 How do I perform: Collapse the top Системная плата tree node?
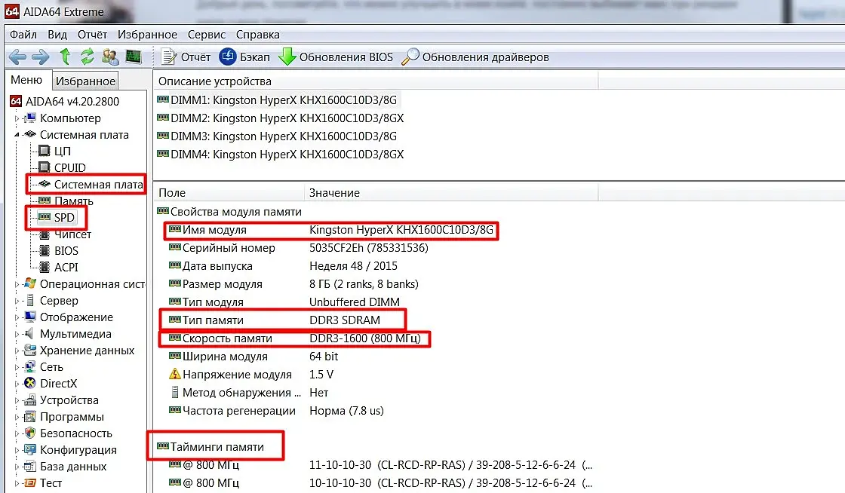pos(17,134)
